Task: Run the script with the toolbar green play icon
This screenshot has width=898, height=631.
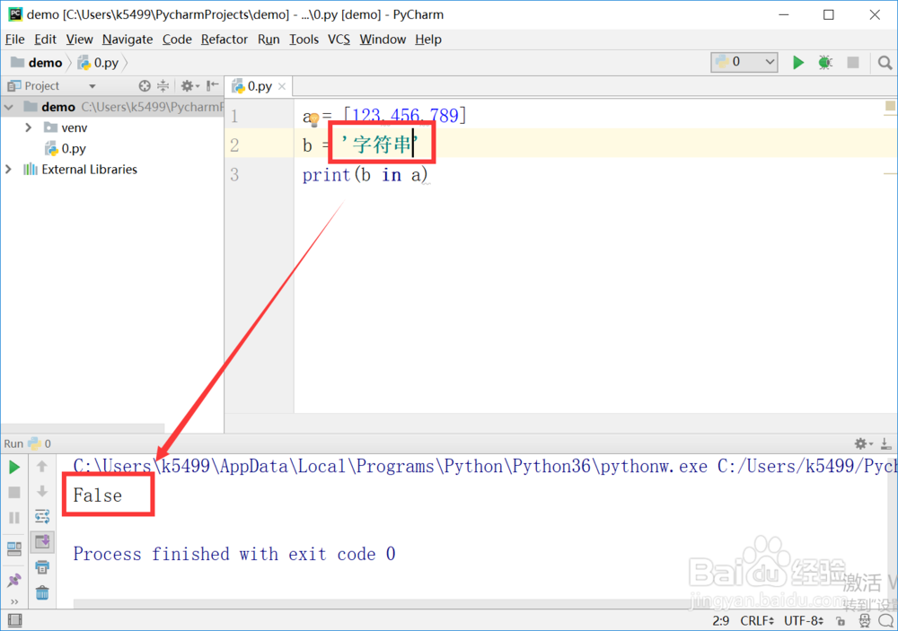Action: [x=797, y=63]
